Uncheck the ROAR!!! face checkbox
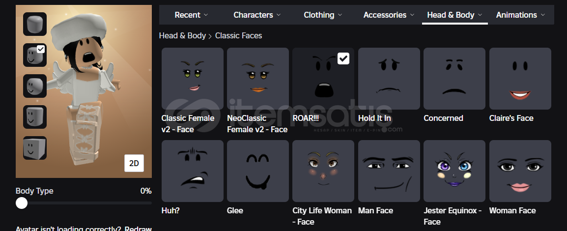 tap(343, 58)
